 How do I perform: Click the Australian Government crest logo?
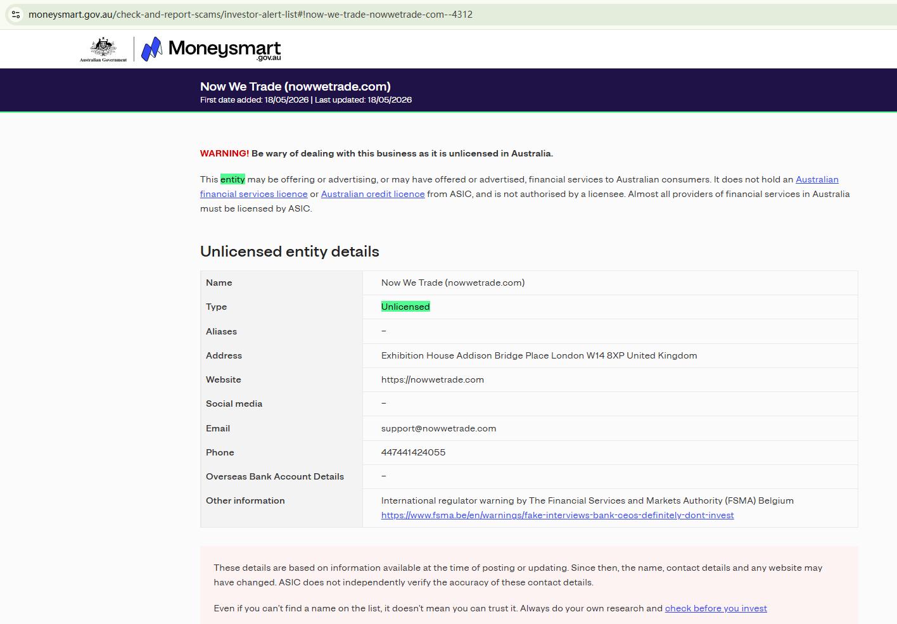pos(103,49)
